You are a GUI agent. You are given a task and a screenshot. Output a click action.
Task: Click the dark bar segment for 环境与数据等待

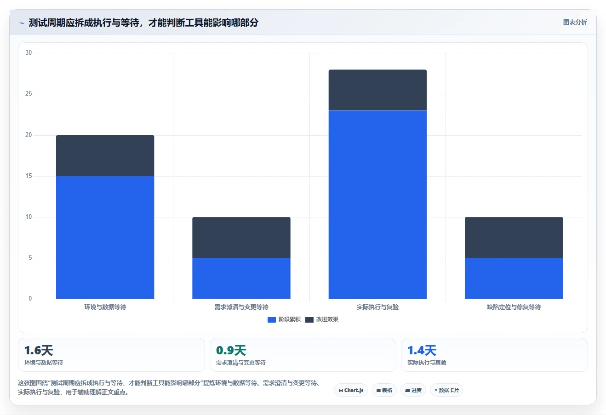pyautogui.click(x=105, y=155)
